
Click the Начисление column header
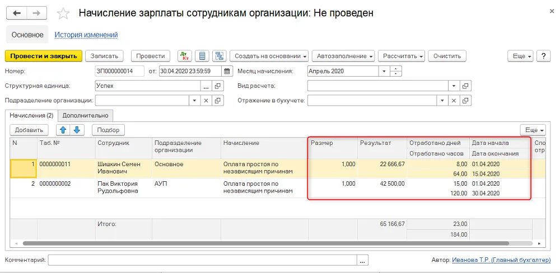point(264,148)
